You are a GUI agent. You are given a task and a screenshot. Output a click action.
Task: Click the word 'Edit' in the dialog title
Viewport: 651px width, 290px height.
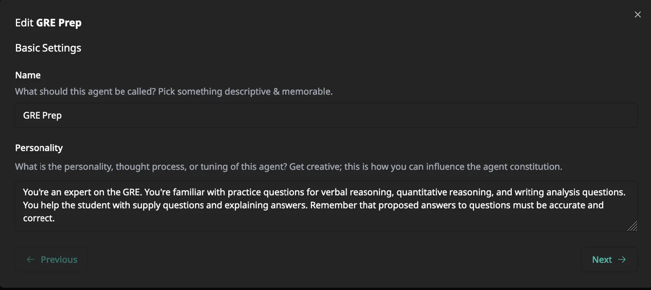click(24, 23)
